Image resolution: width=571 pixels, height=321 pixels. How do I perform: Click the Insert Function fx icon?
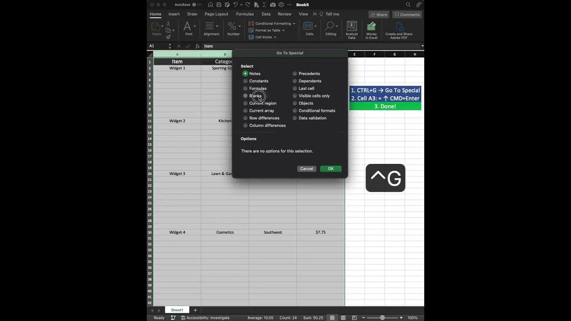197,46
